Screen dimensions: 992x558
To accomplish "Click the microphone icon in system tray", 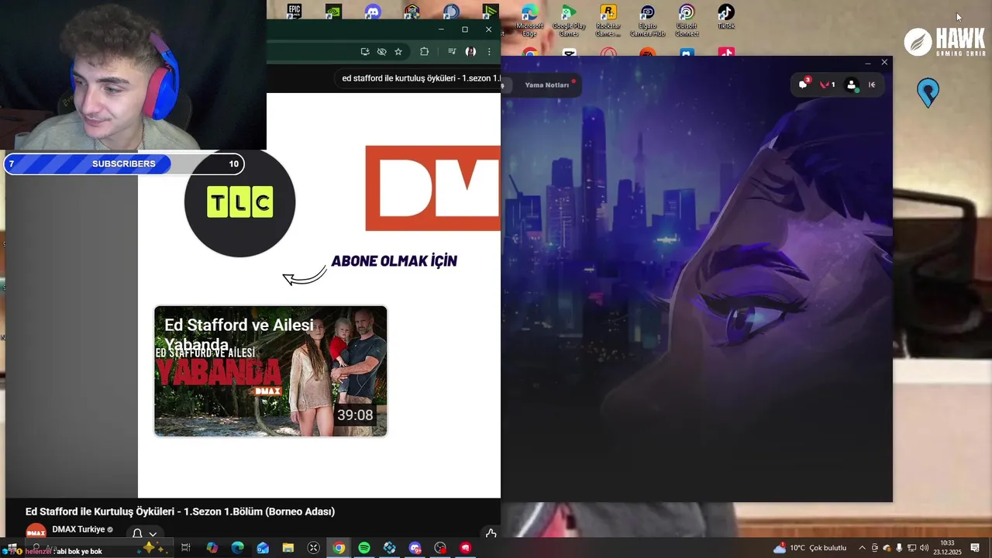I will (899, 548).
